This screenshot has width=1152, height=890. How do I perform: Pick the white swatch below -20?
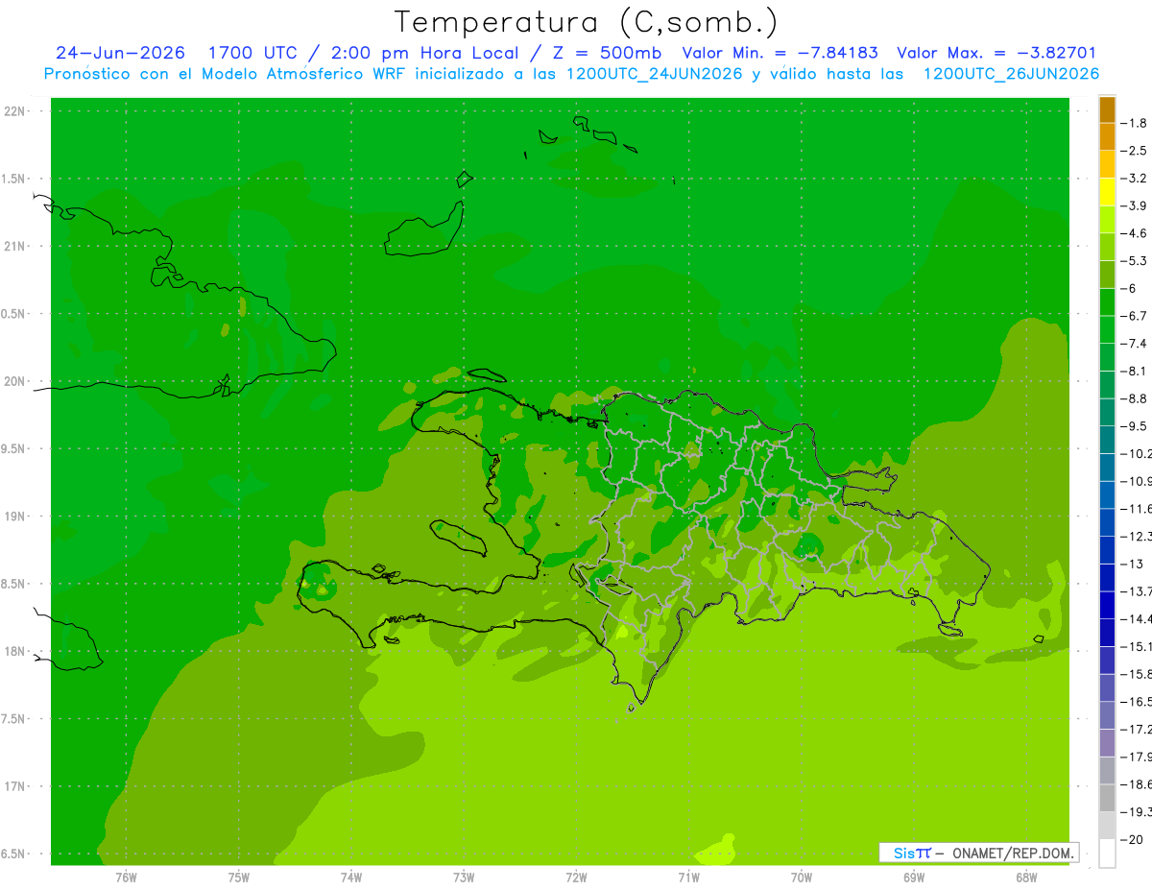pyautogui.click(x=1107, y=854)
